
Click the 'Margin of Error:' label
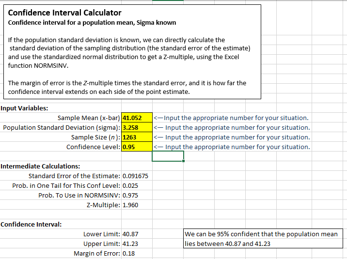97,254
